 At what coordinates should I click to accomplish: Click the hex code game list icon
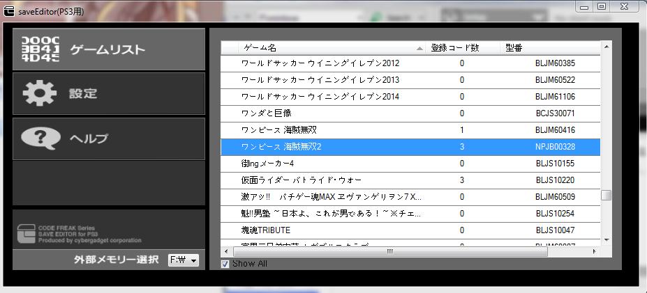click(40, 49)
